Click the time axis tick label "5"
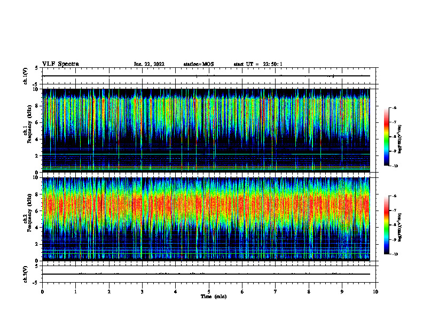The width and height of the screenshot is (423, 327). [209, 292]
